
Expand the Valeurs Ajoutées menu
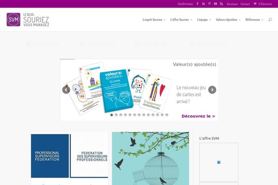pyautogui.click(x=228, y=19)
